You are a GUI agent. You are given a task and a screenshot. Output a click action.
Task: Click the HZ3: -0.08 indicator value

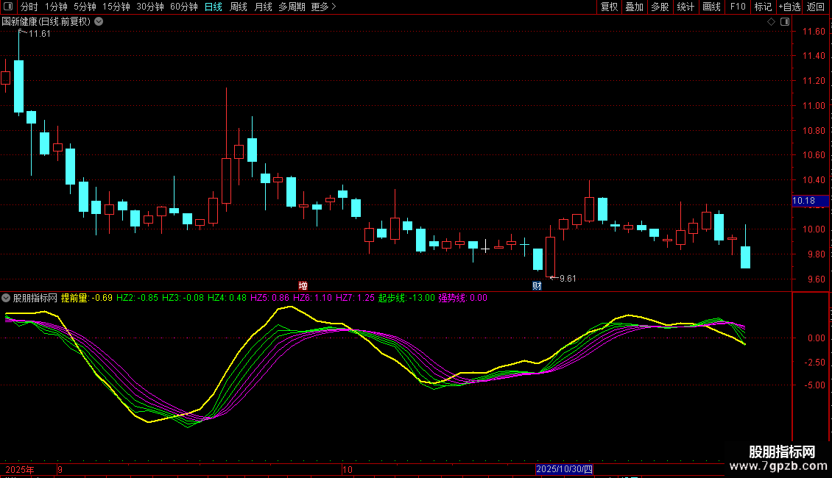pos(183,298)
